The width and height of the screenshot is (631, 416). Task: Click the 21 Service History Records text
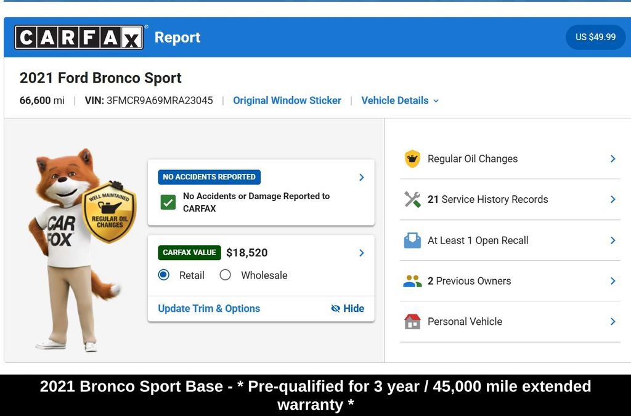[x=488, y=200]
